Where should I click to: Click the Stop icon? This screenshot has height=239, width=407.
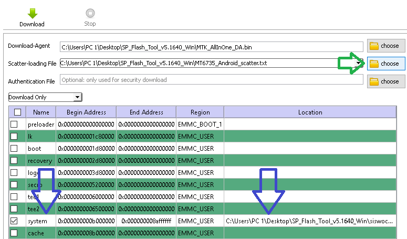[x=90, y=13]
